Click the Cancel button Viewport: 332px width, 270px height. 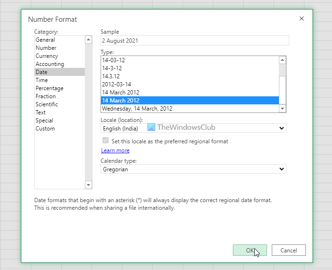click(288, 250)
